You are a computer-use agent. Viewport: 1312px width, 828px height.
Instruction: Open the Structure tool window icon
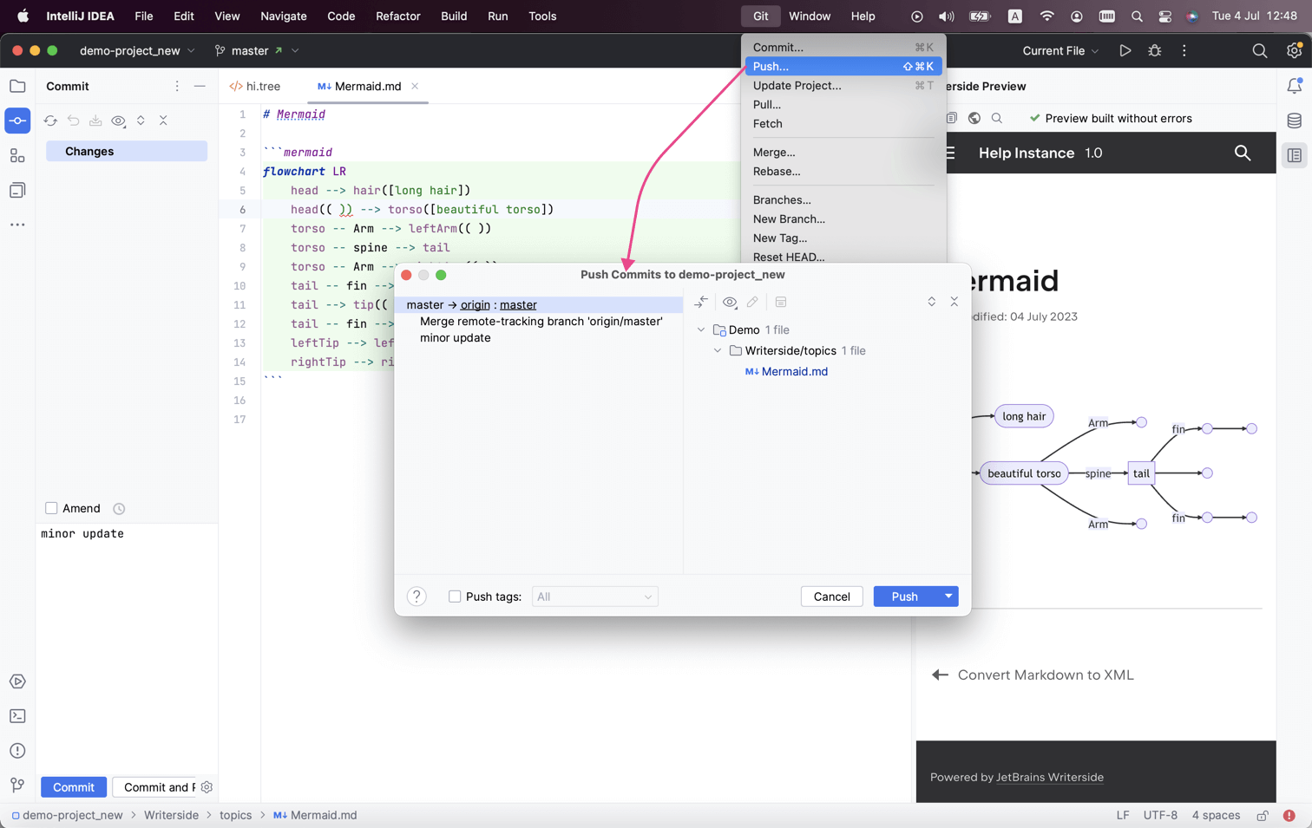tap(17, 155)
